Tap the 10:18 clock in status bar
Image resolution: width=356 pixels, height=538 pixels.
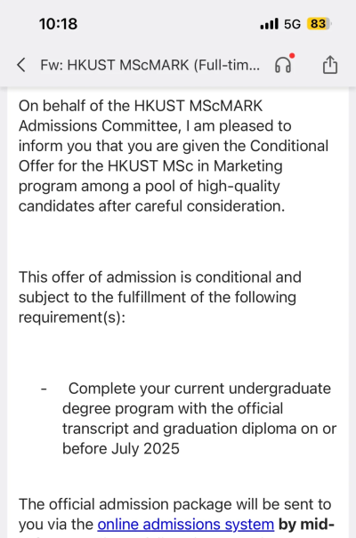58,24
